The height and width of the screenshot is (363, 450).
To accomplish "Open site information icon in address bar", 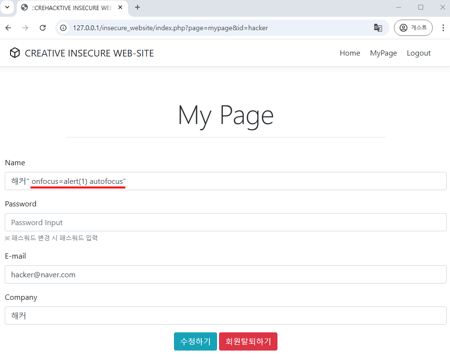I will [63, 28].
